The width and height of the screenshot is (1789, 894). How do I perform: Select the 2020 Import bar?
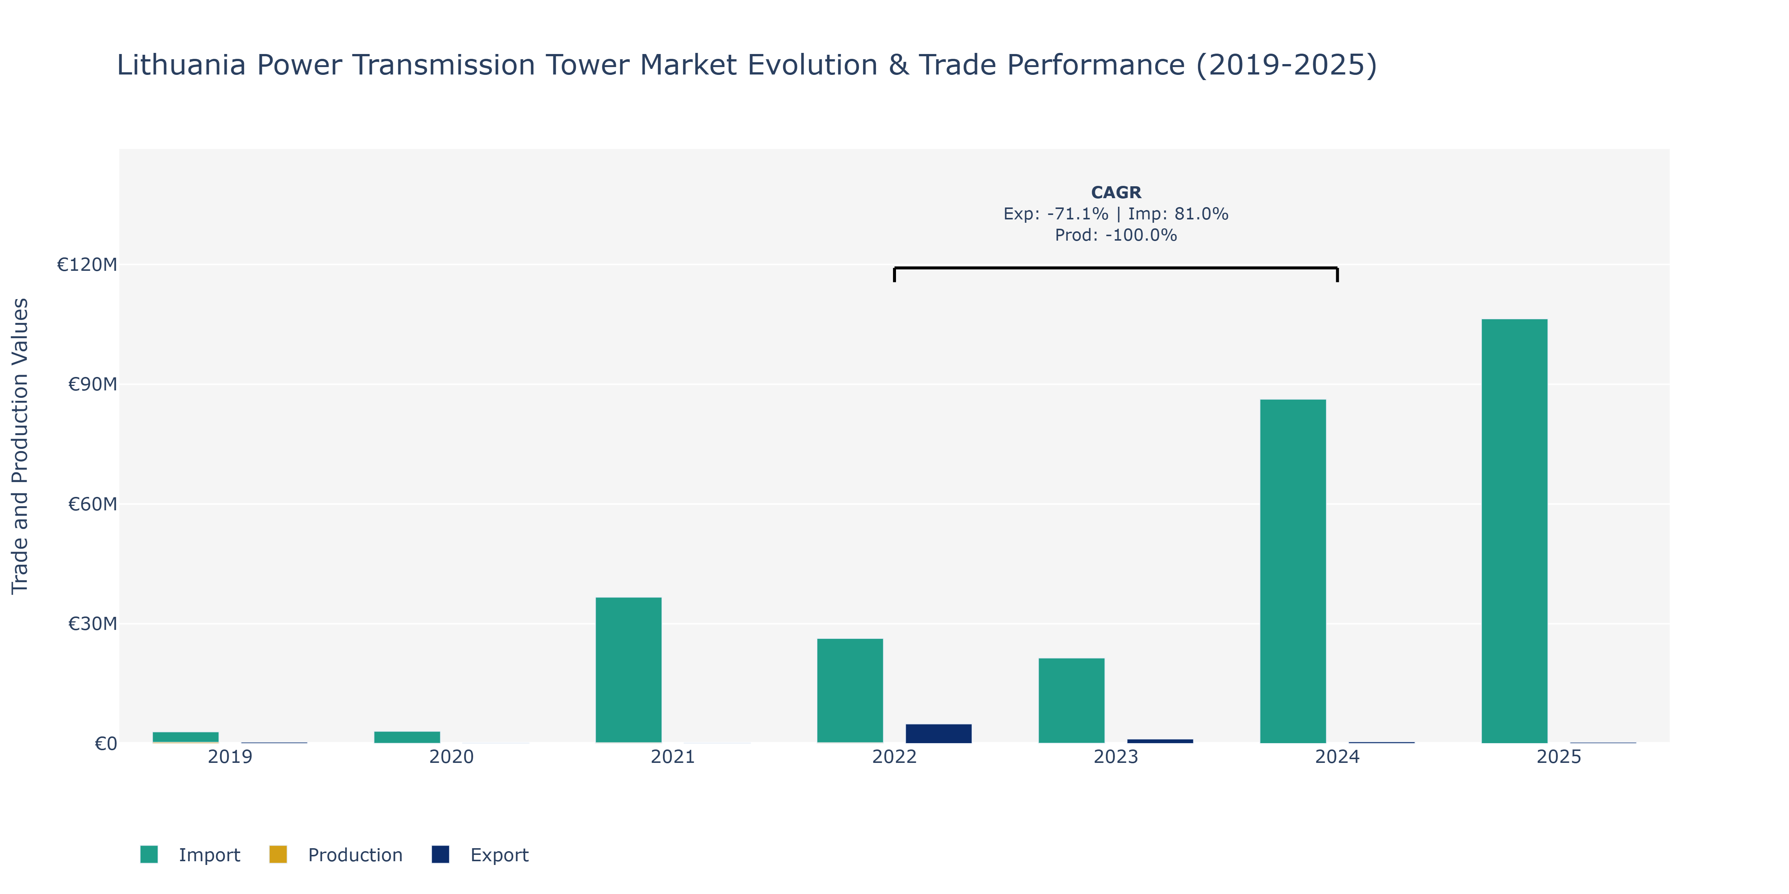click(407, 737)
